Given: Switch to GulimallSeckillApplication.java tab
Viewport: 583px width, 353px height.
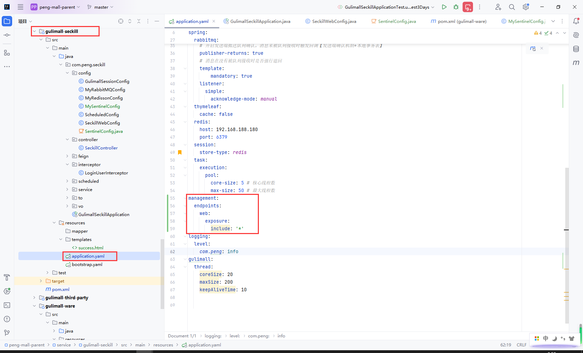Looking at the screenshot, I should [x=257, y=21].
